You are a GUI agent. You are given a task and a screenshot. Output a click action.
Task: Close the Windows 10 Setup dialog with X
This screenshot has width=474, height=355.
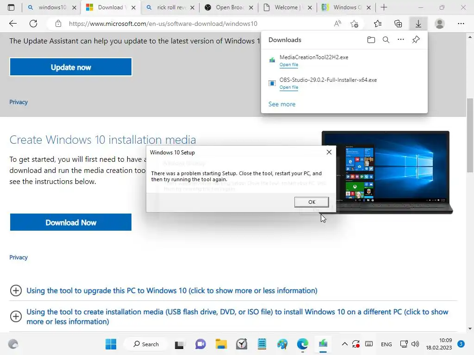[x=329, y=152]
